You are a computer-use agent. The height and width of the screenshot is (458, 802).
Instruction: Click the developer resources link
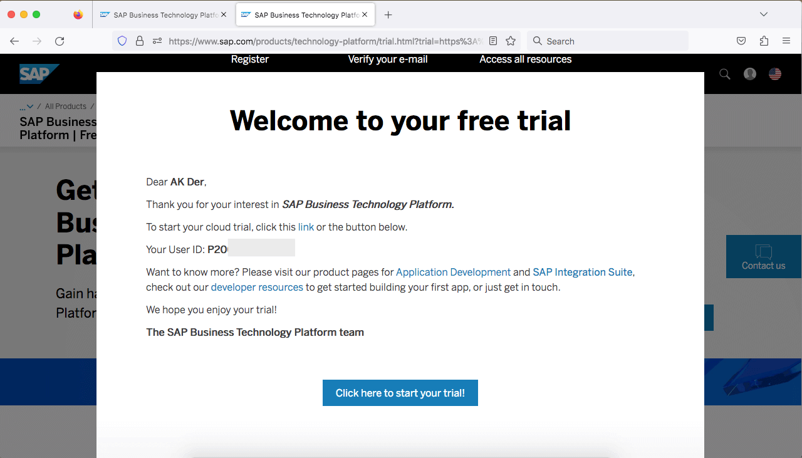(257, 288)
